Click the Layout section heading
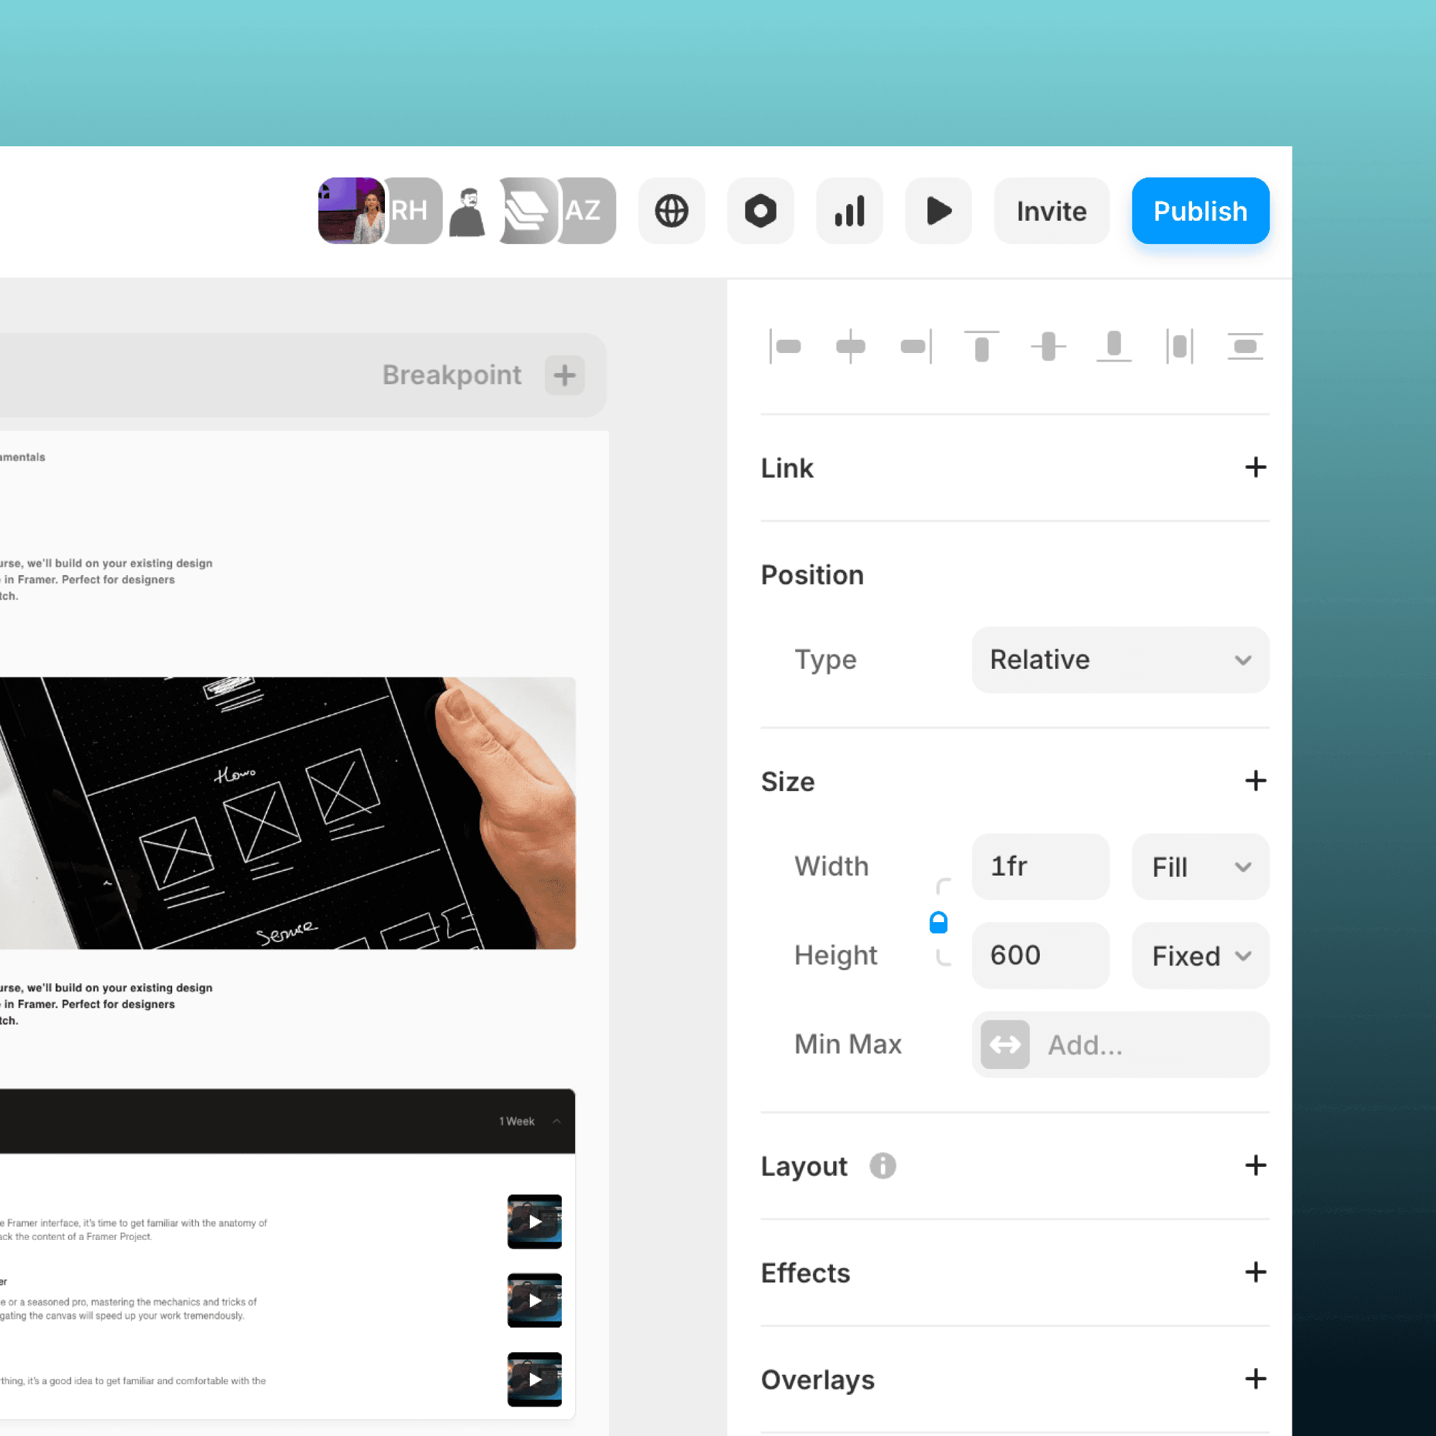The height and width of the screenshot is (1436, 1436). pos(804,1165)
